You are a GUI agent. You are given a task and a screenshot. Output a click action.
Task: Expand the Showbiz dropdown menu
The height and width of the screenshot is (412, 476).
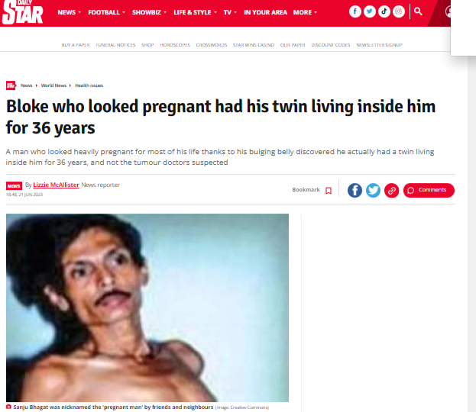(x=149, y=12)
